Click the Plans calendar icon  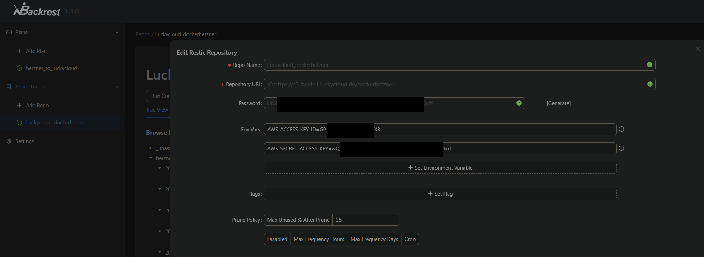(9, 32)
